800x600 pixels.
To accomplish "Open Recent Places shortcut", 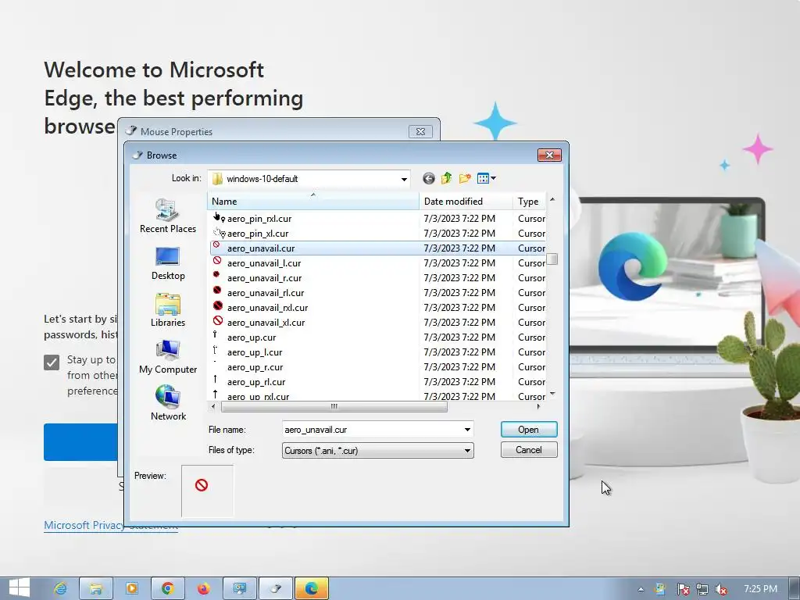I will point(168,216).
